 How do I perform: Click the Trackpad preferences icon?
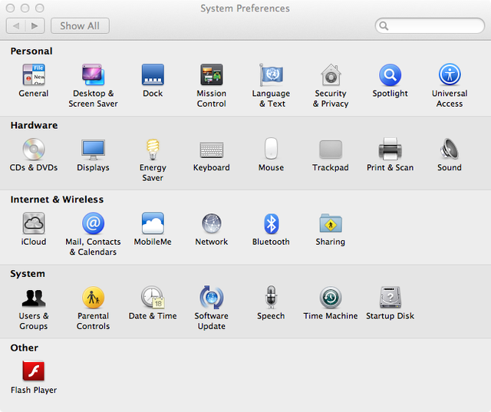click(x=331, y=149)
